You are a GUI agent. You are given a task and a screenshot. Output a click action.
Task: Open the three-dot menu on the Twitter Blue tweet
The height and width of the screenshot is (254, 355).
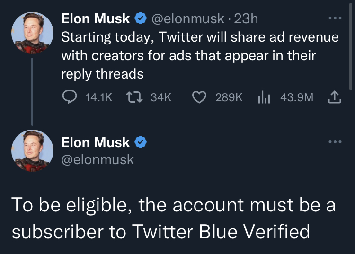335,142
